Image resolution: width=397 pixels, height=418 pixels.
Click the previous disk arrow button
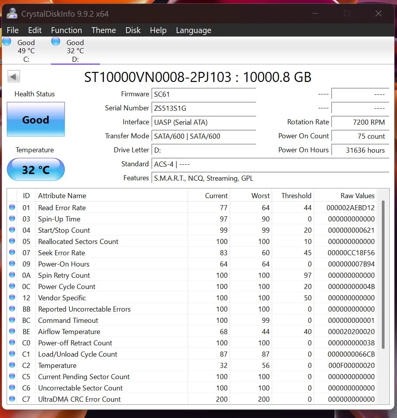pos(14,77)
